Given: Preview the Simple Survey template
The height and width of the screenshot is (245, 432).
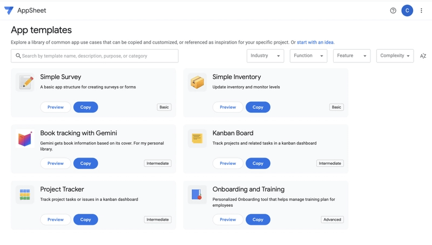Looking at the screenshot, I should coord(56,107).
